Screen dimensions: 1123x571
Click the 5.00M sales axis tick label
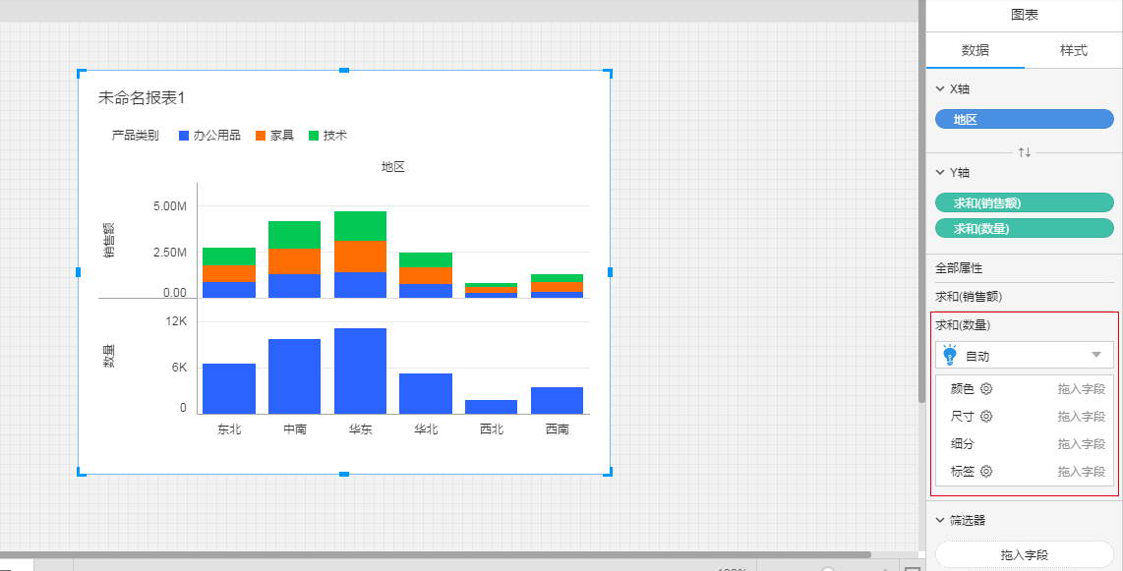[170, 206]
